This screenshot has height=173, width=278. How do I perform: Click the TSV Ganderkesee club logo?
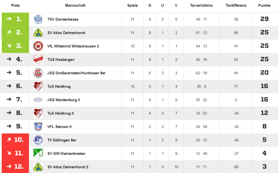(x=38, y=19)
